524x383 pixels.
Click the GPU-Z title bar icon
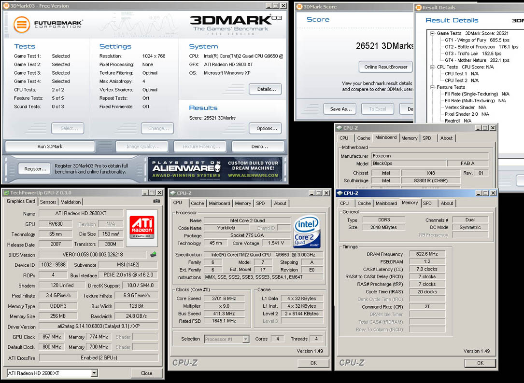pos(6,192)
